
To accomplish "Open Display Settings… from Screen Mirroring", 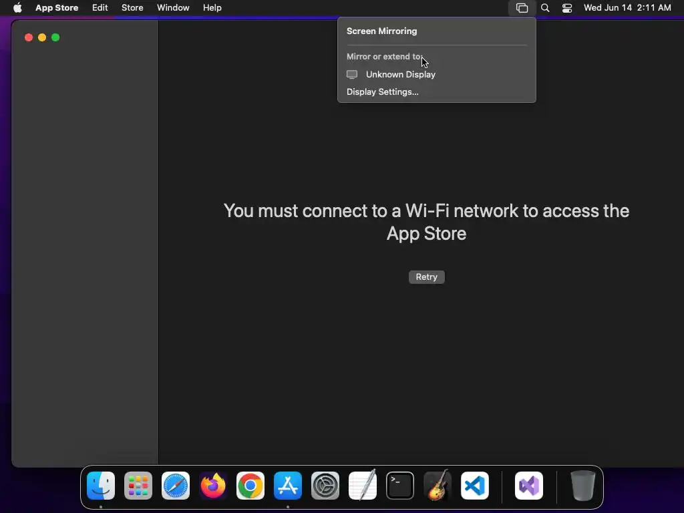I will [x=383, y=92].
